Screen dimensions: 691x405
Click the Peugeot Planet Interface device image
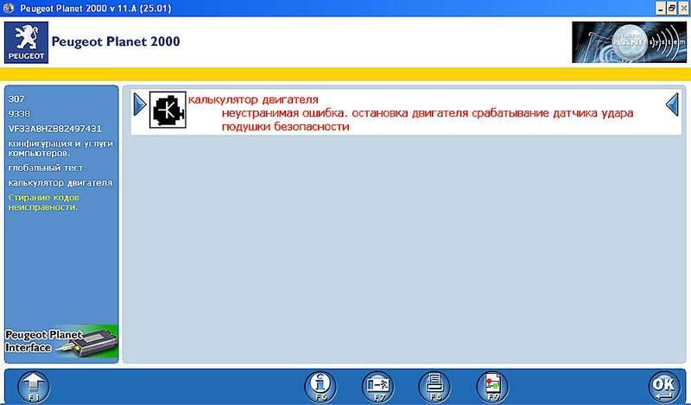pyautogui.click(x=60, y=341)
